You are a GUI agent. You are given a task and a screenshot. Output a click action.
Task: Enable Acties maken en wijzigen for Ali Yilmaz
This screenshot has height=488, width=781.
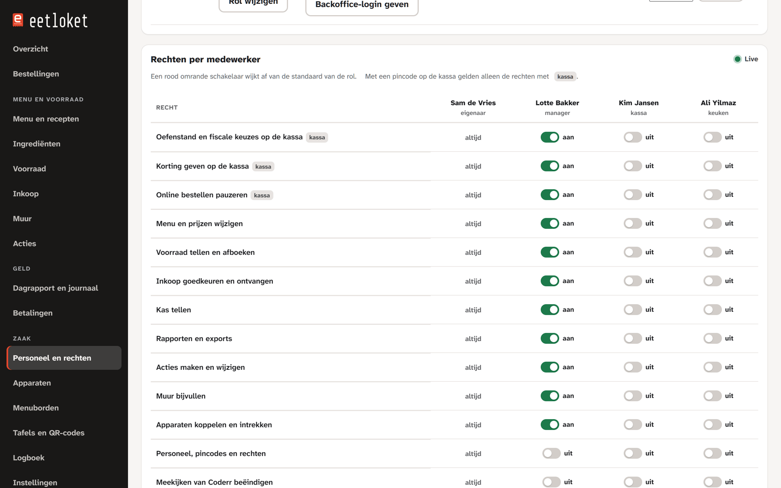[712, 367]
